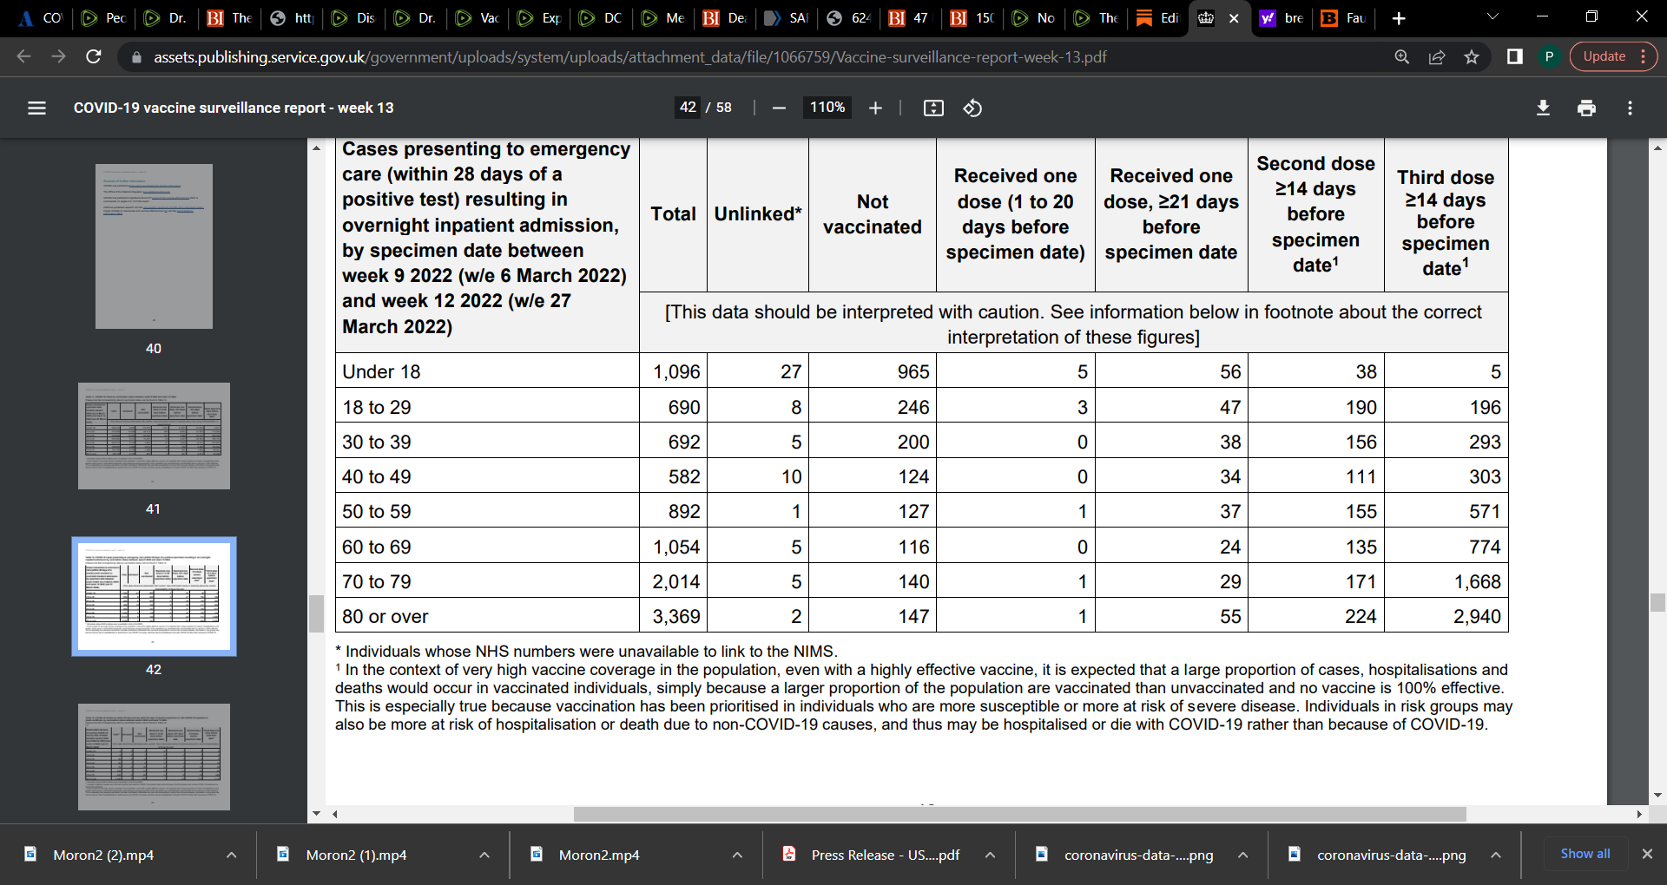The height and width of the screenshot is (885, 1667).
Task: Click the document vertical scrollbar handle
Action: [x=1657, y=603]
